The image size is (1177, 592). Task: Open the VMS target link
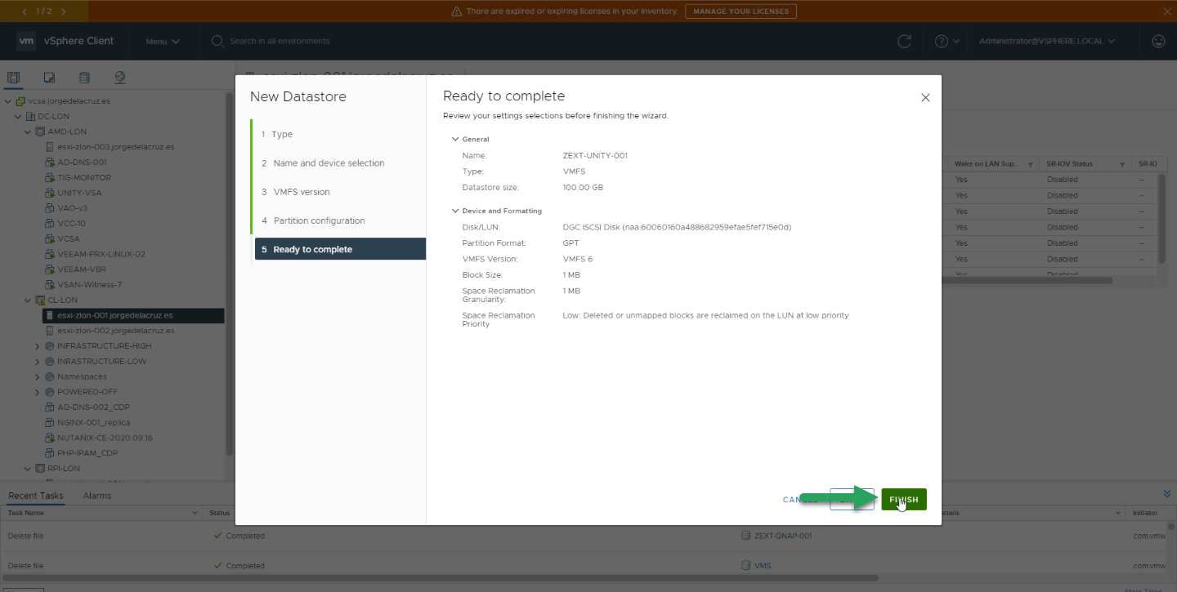click(762, 565)
